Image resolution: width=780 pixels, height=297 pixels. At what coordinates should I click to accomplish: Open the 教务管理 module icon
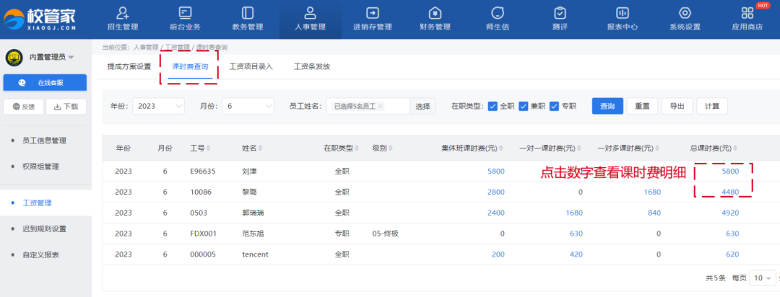pyautogui.click(x=248, y=13)
